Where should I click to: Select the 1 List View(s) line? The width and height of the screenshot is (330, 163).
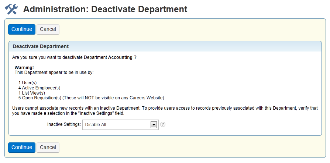click(x=32, y=93)
